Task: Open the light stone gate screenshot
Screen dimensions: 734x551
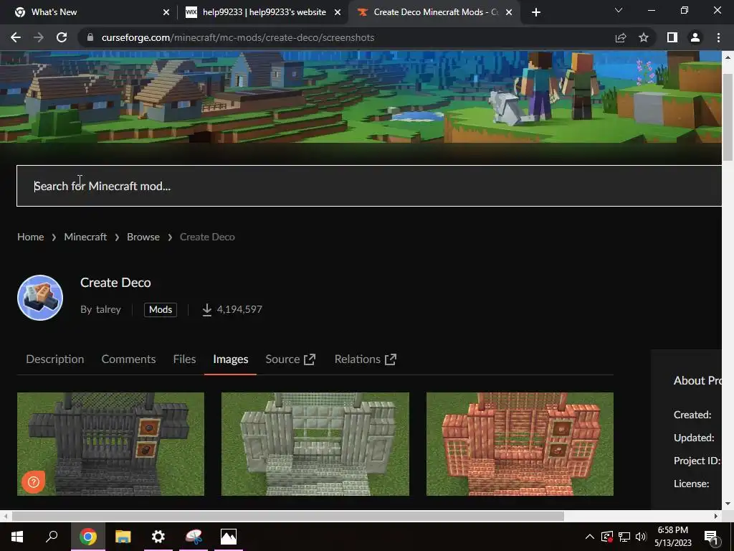Action: (x=315, y=443)
